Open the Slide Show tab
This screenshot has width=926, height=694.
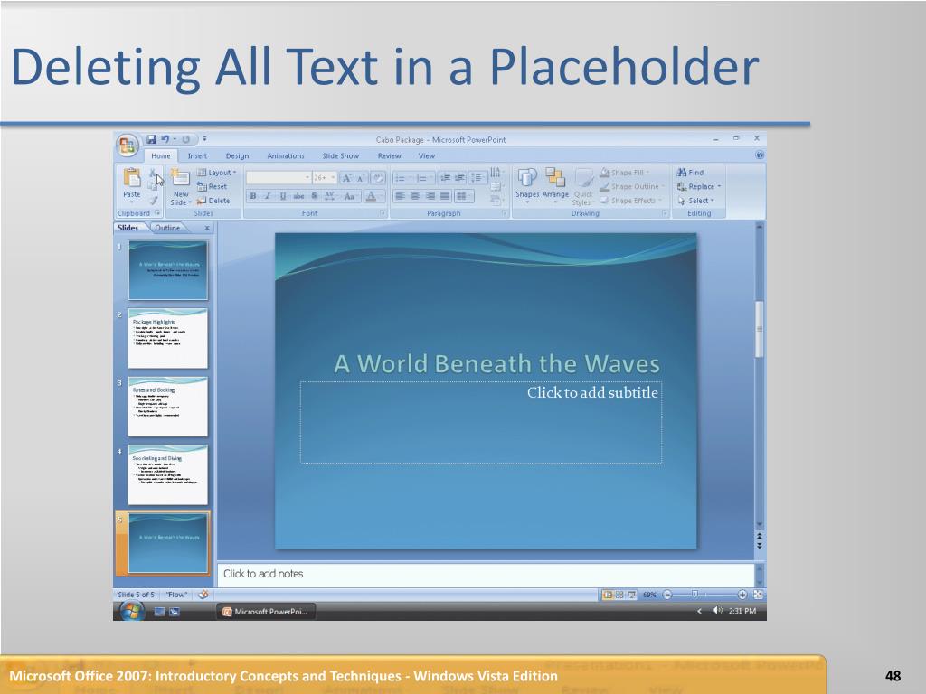[340, 155]
